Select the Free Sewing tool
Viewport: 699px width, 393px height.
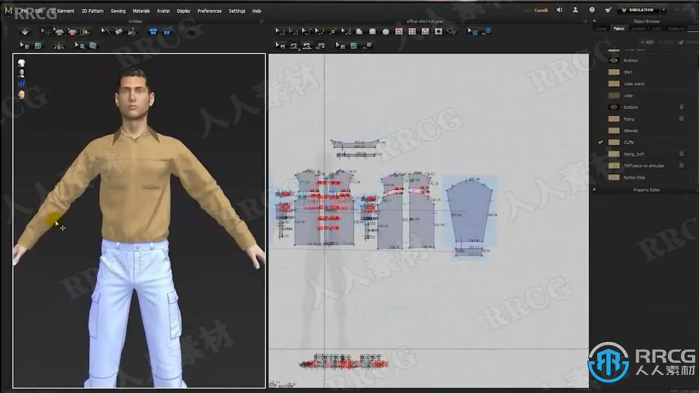307,46
